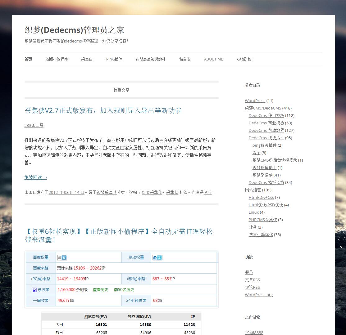Open the 织梦批量助手 category
This screenshot has width=346, height=335.
[264, 168]
